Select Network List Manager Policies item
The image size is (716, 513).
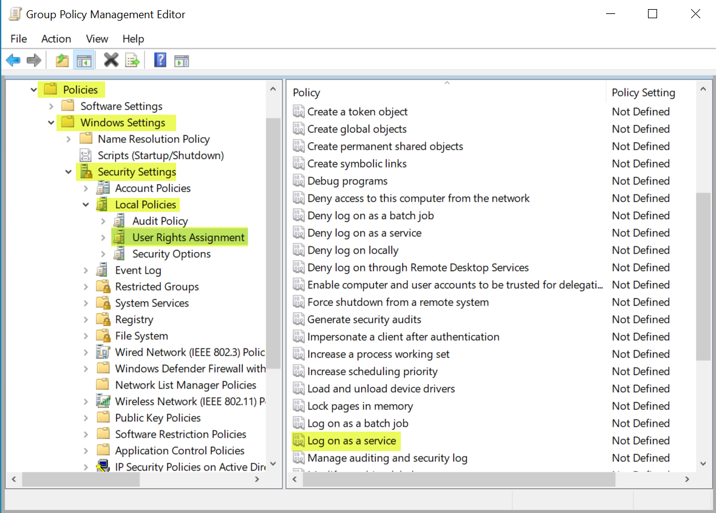[x=185, y=385]
